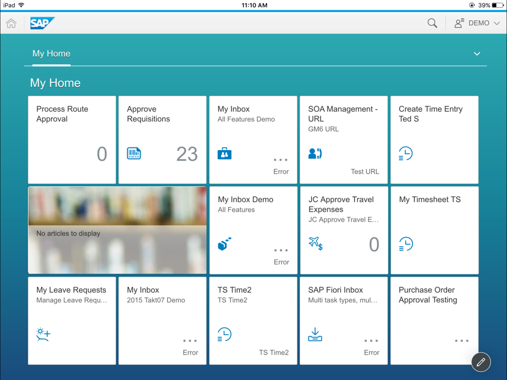Screen dimensions: 507x380
Task: Expand the DEMO user menu
Action: click(x=478, y=23)
